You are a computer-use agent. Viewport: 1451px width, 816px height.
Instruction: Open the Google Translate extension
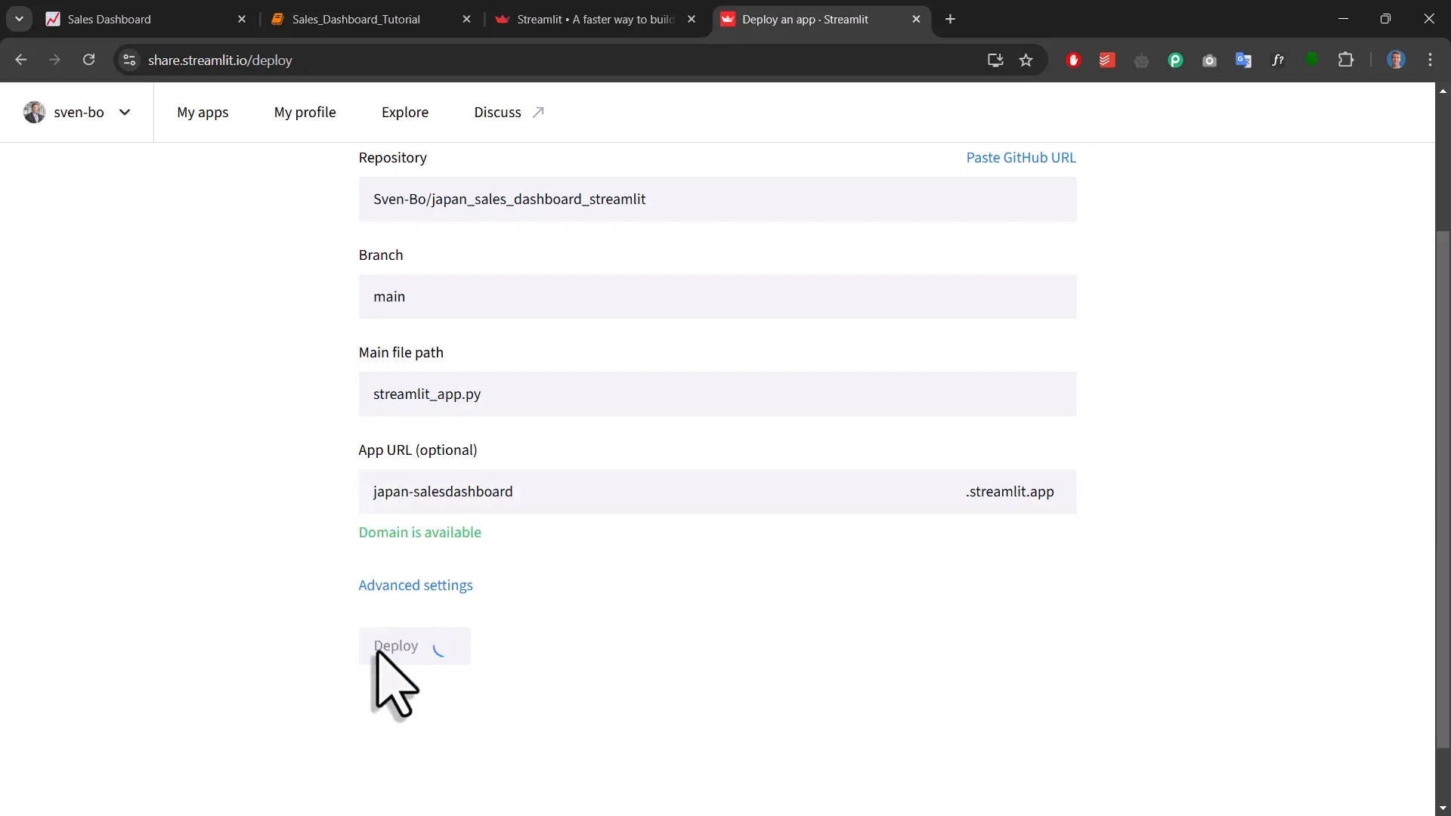(1244, 60)
